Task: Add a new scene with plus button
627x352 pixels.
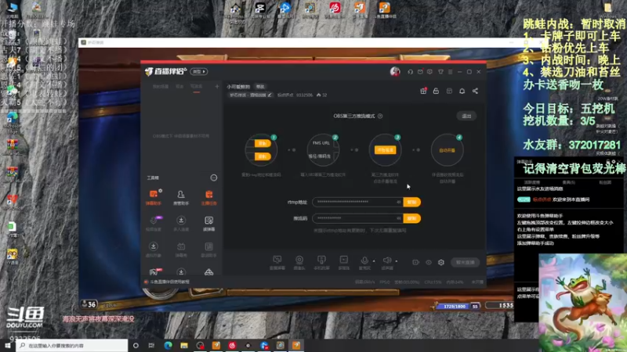Action: pyautogui.click(x=217, y=87)
